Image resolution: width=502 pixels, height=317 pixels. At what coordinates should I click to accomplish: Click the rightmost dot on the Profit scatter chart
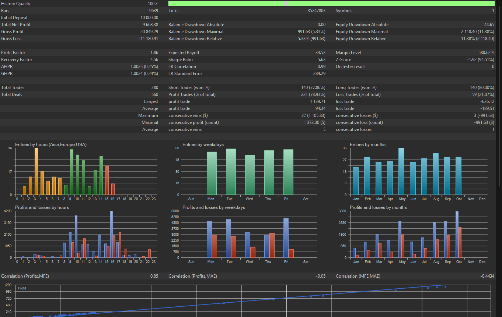coord(445,286)
